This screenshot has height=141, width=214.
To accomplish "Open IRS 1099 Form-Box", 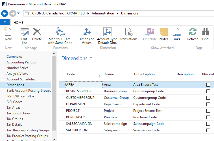I will [x=20, y=96].
